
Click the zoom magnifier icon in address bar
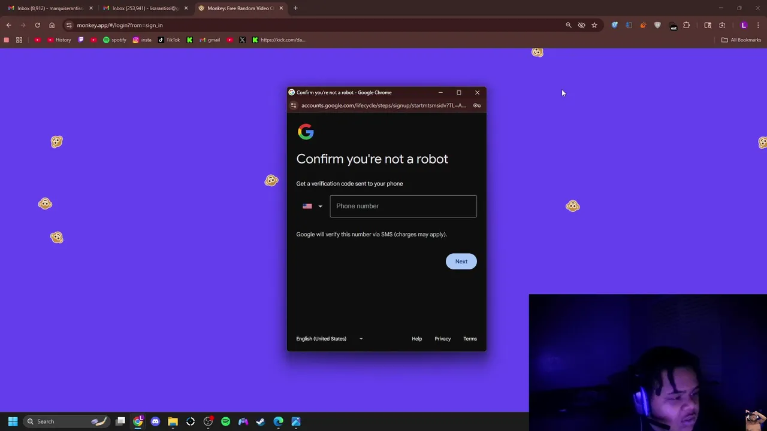(x=569, y=25)
